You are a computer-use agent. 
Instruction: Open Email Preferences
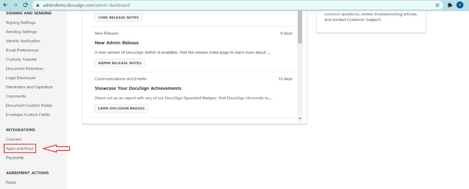[22, 50]
